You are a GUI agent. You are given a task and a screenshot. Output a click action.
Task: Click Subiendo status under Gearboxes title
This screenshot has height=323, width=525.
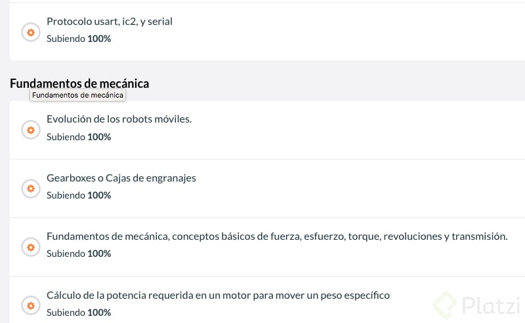tap(66, 195)
